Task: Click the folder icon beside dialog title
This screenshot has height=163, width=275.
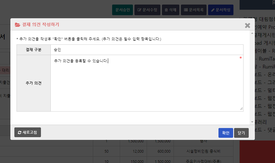Action: coord(17,25)
